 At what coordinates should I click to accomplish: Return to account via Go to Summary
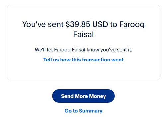(83, 111)
